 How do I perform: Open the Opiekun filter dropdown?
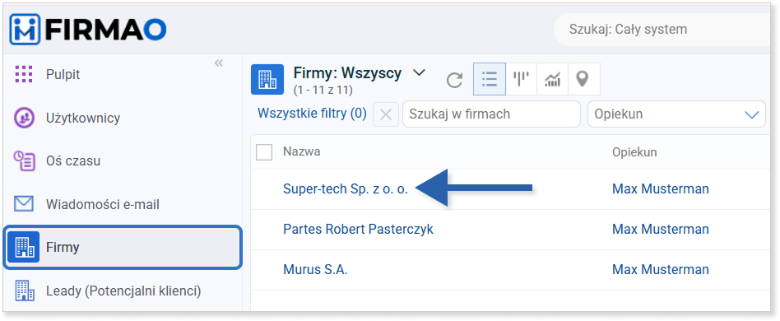[x=676, y=114]
